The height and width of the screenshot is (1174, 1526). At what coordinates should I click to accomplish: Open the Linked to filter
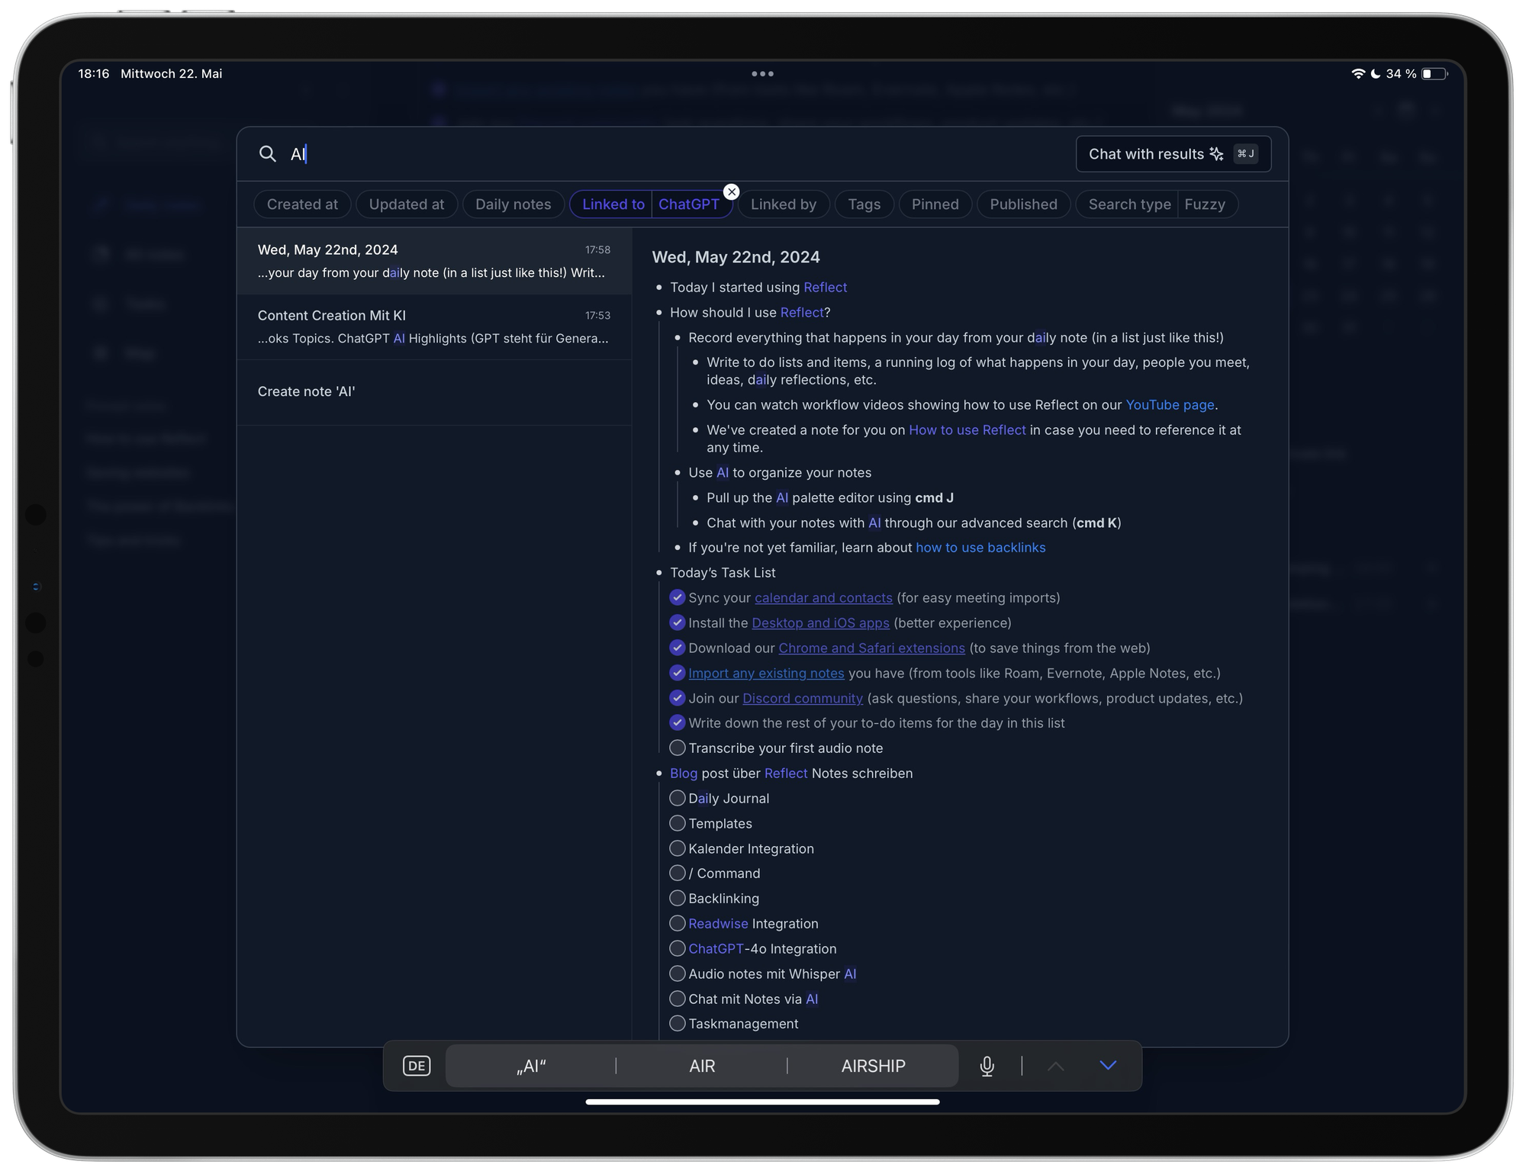point(613,204)
